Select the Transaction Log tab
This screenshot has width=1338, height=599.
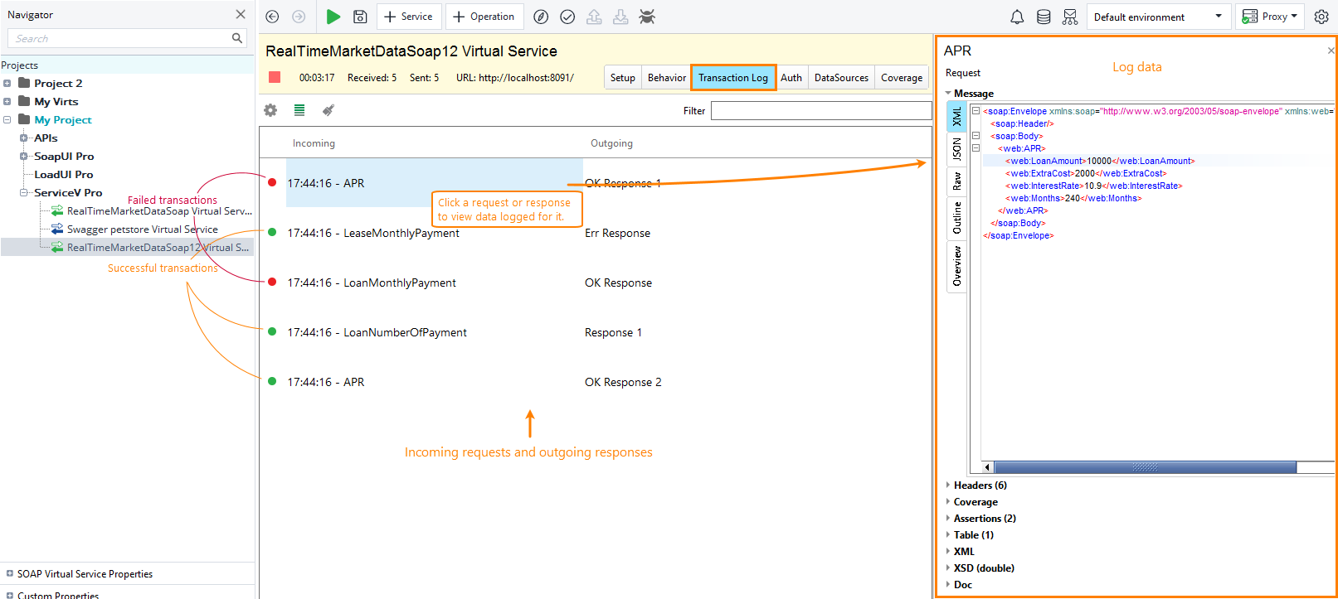[x=733, y=78]
